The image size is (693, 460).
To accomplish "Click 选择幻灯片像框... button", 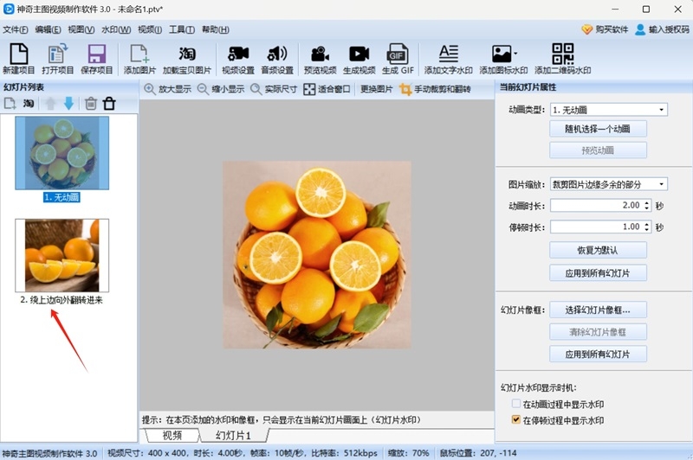I will point(598,310).
